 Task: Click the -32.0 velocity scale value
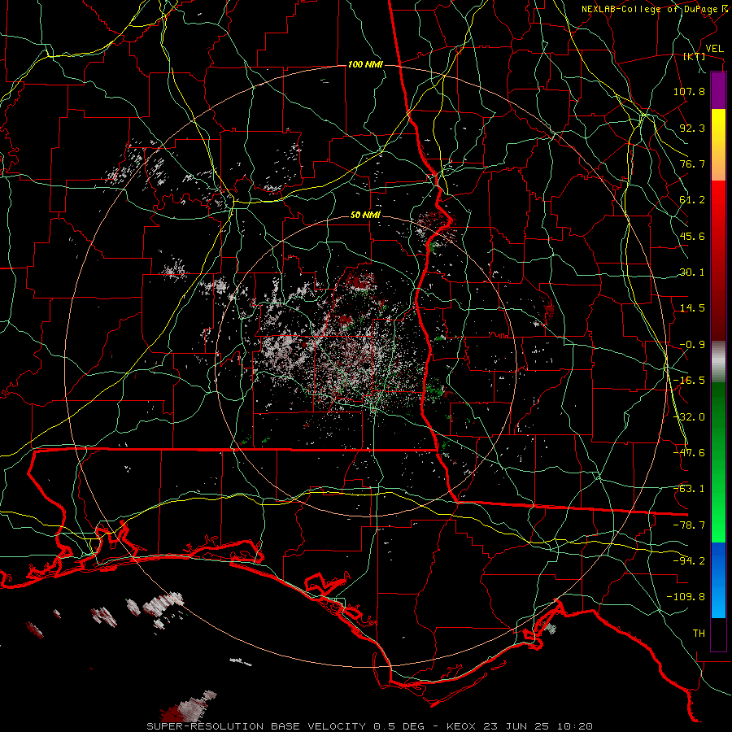pos(689,417)
